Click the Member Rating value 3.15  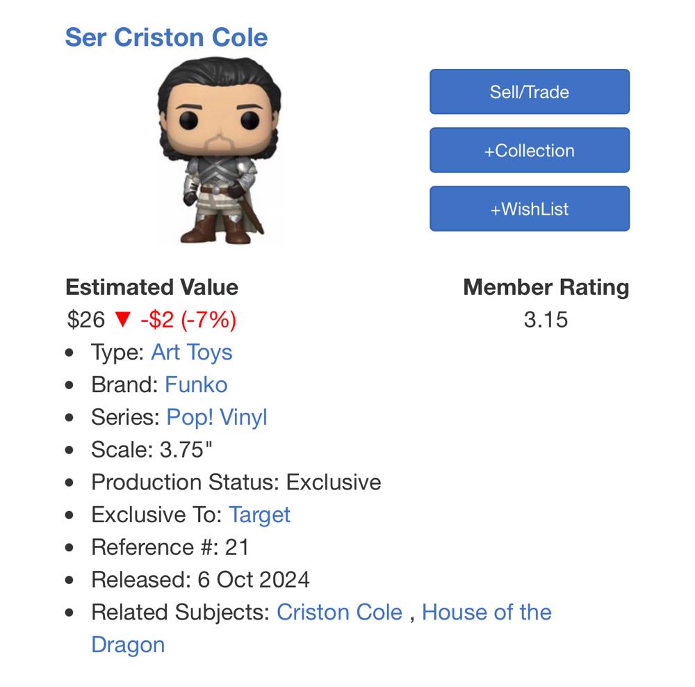click(x=547, y=320)
